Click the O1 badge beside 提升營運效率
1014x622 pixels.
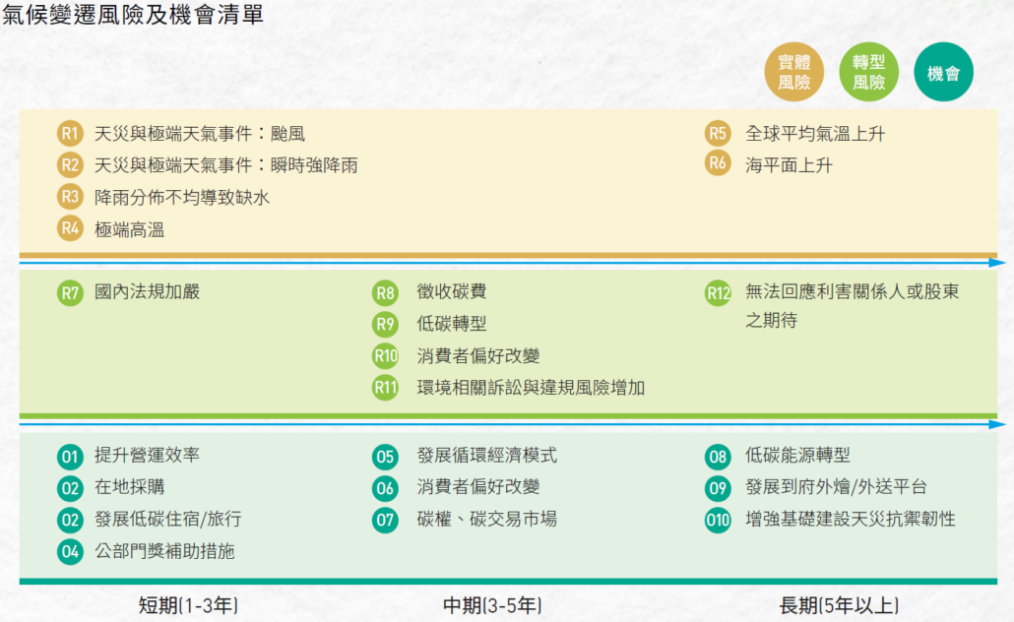pos(70,457)
